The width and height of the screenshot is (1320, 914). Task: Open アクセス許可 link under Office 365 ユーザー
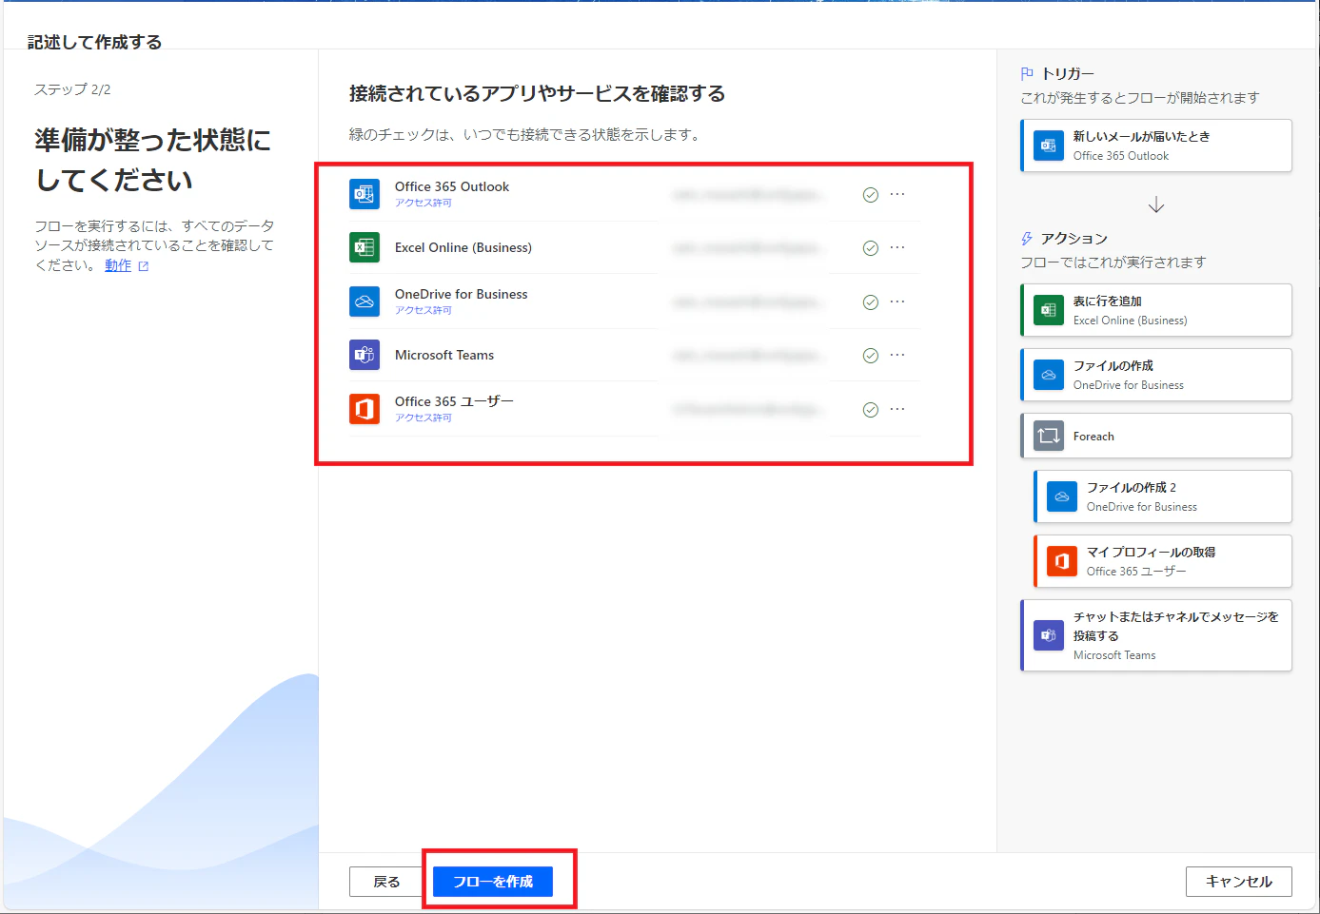pyautogui.click(x=424, y=418)
